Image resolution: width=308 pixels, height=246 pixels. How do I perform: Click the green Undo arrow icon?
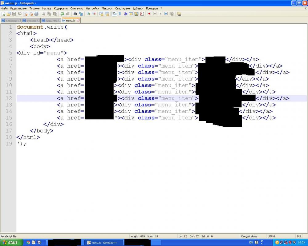click(x=62, y=14)
